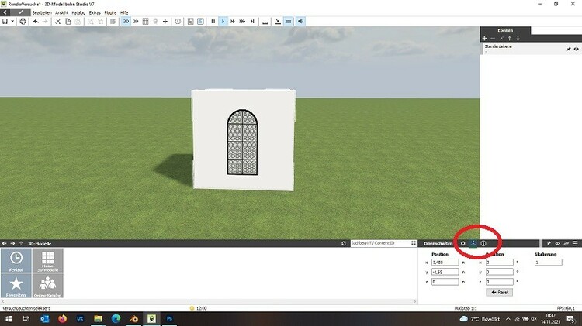
Task: Click the Reset button
Action: point(500,292)
